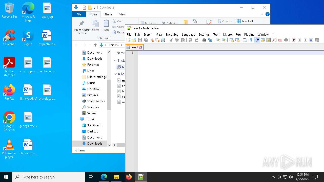Click into the Notepad++ text editing area
This screenshot has width=324, height=182.
231,111
